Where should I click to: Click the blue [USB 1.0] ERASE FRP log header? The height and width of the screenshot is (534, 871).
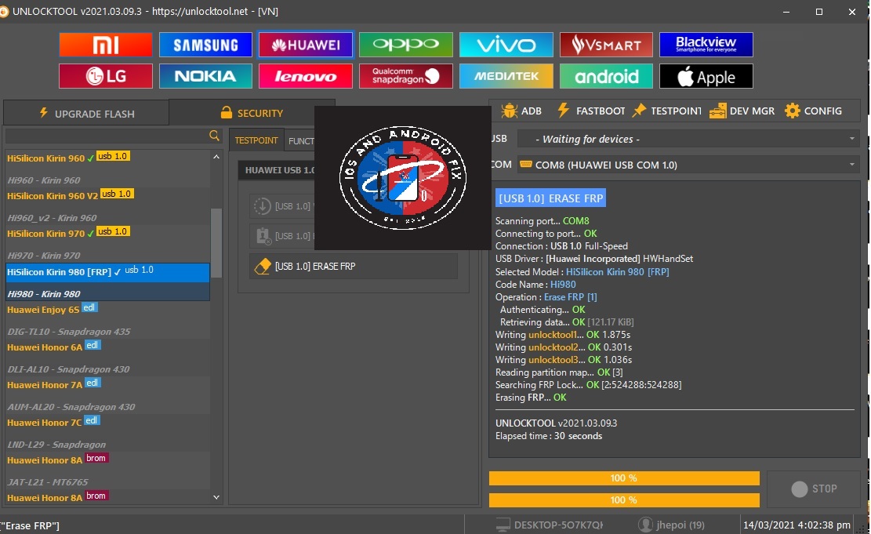tap(550, 198)
